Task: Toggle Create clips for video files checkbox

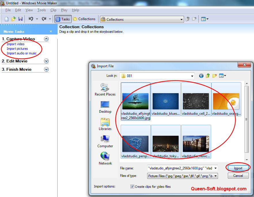Action: coord(132,186)
